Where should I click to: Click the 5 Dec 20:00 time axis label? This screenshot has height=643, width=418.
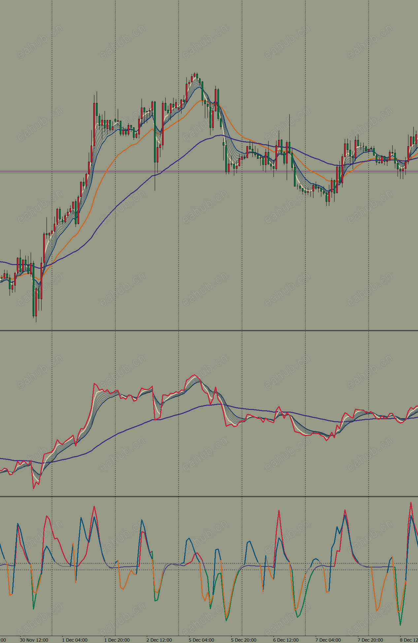click(244, 640)
